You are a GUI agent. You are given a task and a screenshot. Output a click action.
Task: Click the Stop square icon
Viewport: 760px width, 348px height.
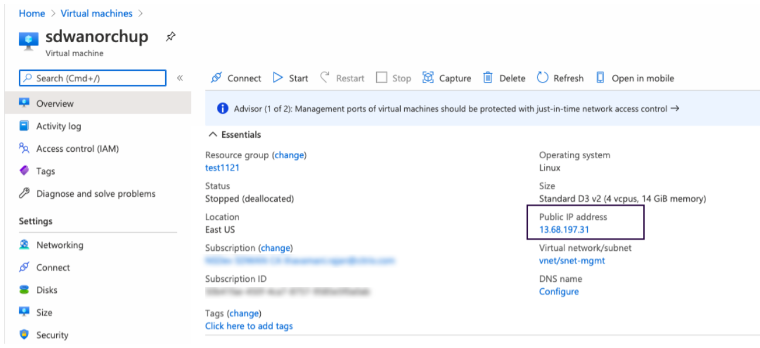coord(381,78)
